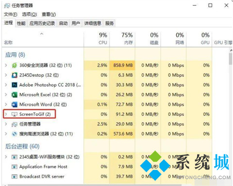
Task: Select the 进程 tab
Action: point(8,23)
